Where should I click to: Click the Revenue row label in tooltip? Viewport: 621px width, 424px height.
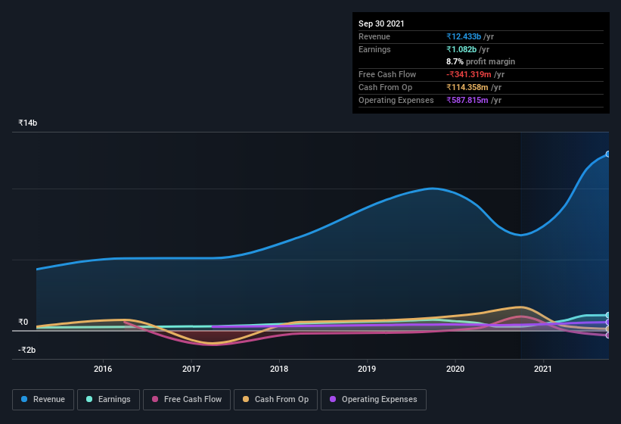374,36
